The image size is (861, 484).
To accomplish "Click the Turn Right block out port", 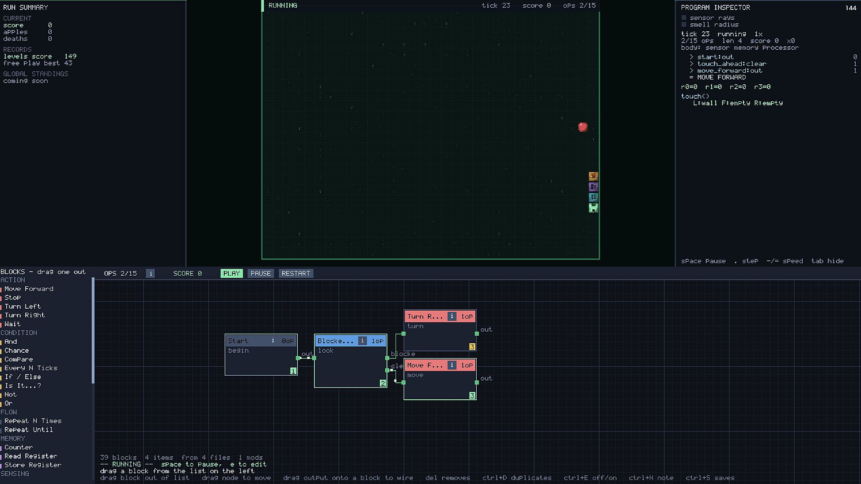I will click(x=477, y=333).
